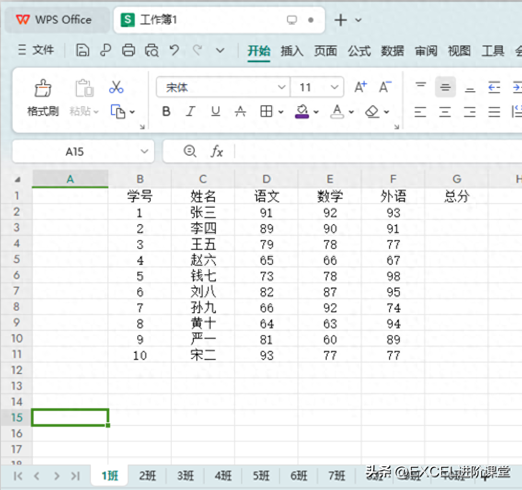Toggle Underline formatting

tap(216, 112)
